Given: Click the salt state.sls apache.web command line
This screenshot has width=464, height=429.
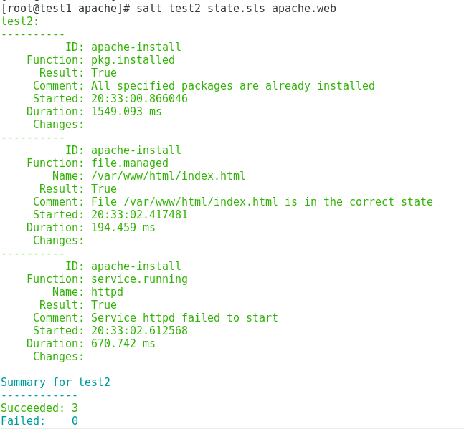Looking at the screenshot, I should tap(169, 9).
